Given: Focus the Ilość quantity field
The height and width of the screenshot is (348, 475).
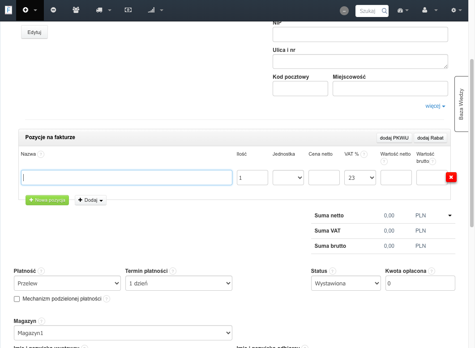Looking at the screenshot, I should point(252,178).
